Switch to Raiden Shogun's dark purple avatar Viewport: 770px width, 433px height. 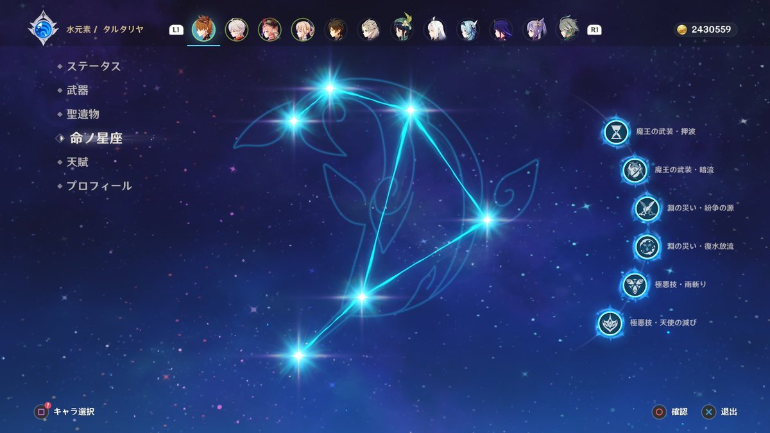(501, 30)
